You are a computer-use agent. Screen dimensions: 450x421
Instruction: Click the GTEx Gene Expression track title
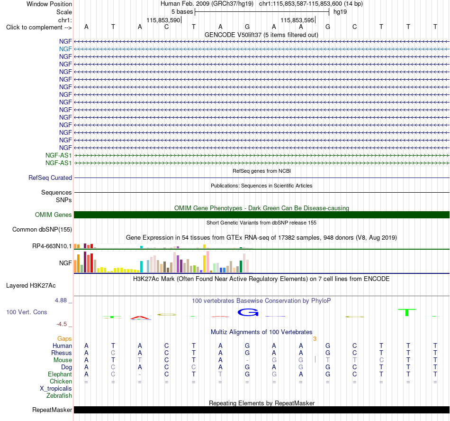point(261,237)
